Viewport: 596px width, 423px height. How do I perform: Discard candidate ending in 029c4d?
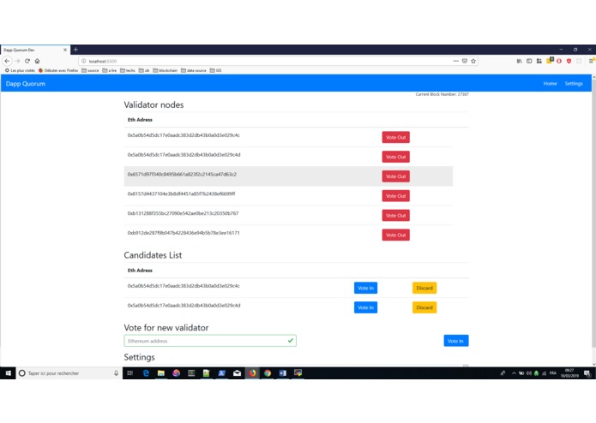point(424,307)
